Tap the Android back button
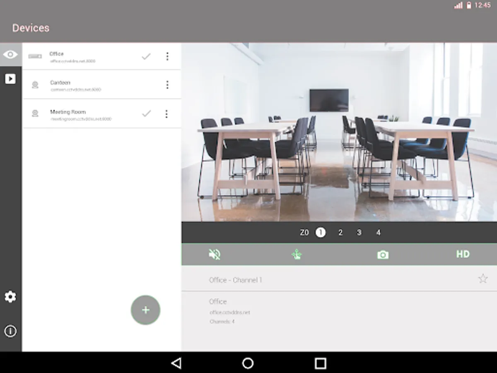Image resolution: width=497 pixels, height=373 pixels. (x=176, y=363)
